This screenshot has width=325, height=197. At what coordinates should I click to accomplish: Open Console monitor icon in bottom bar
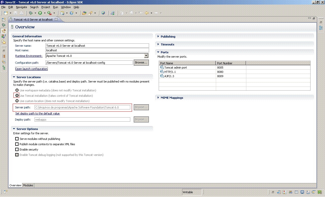(x=302, y=192)
